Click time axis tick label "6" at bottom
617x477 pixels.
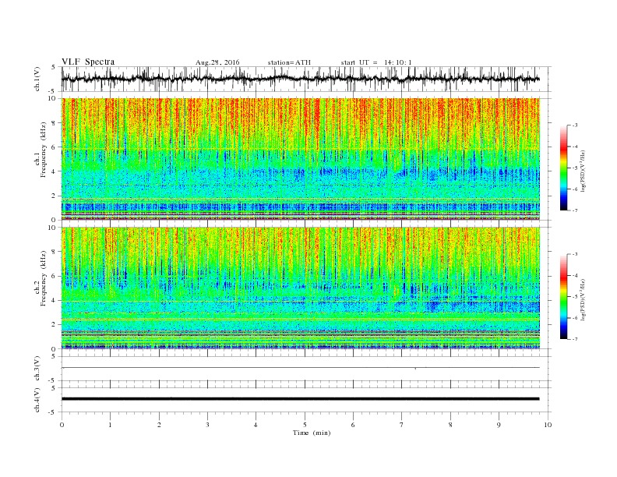353,425
